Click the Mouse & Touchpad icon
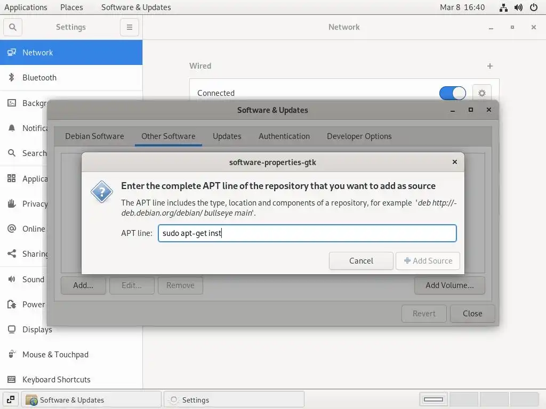Viewport: 546px width, 409px height. click(x=12, y=354)
